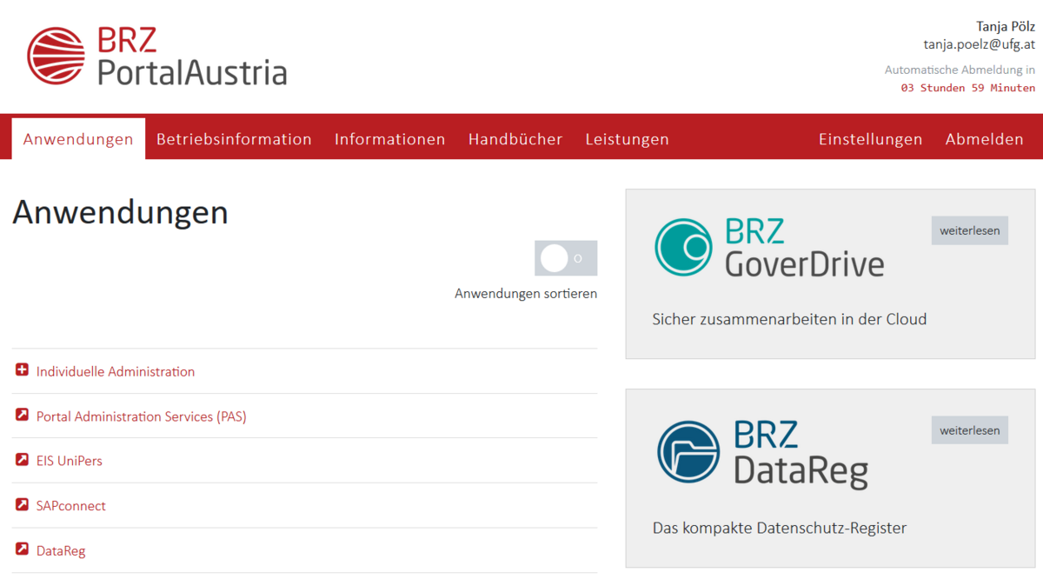The image size is (1043, 579).
Task: Click the tanja.poelz@ufg.at email text
Action: [979, 43]
